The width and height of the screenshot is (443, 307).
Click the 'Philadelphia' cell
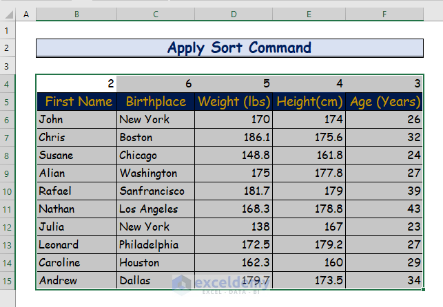[x=156, y=245]
